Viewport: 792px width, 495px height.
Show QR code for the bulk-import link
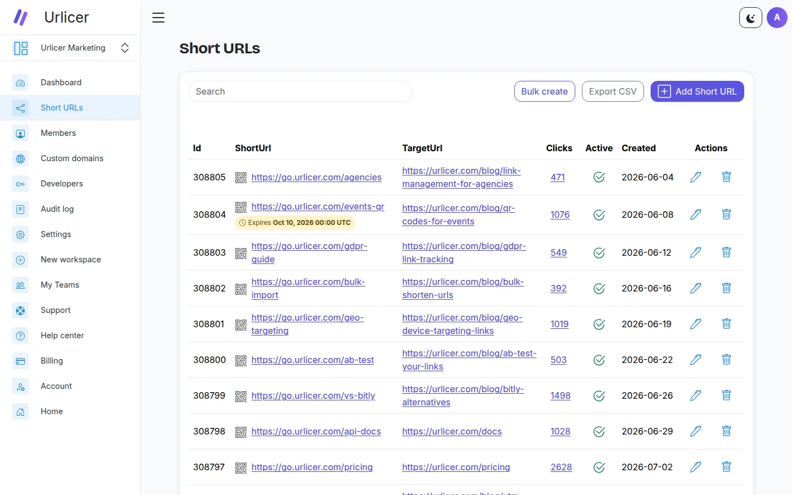[241, 289]
